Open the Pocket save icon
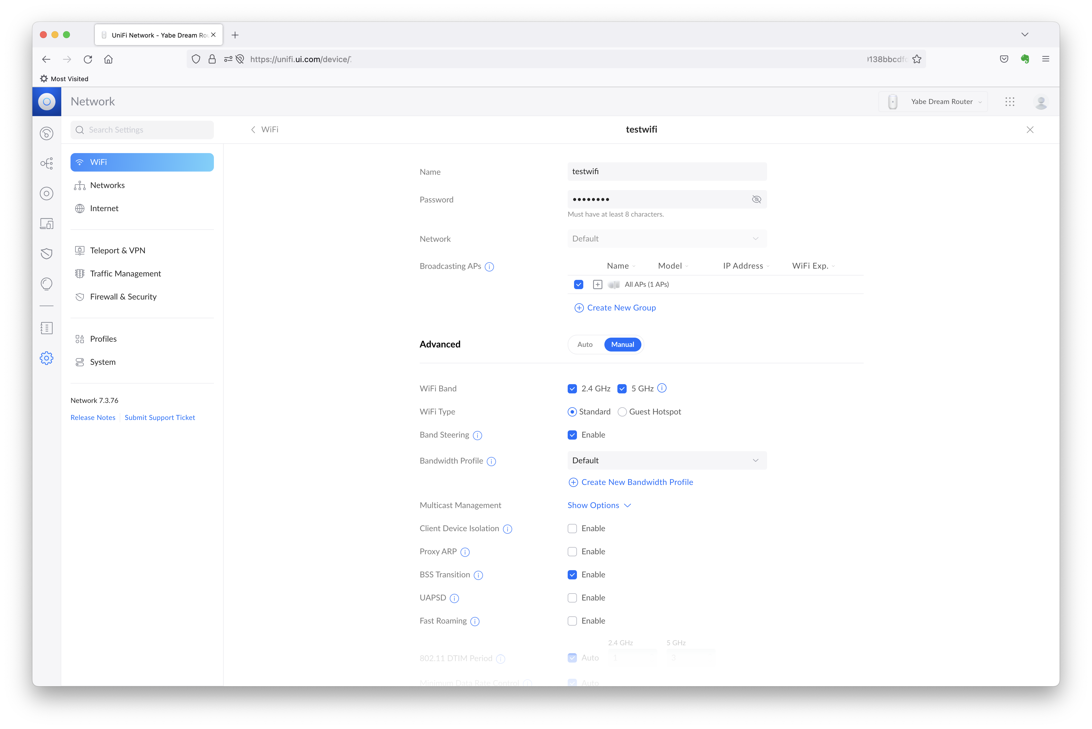Image resolution: width=1092 pixels, height=729 pixels. pyautogui.click(x=1004, y=59)
